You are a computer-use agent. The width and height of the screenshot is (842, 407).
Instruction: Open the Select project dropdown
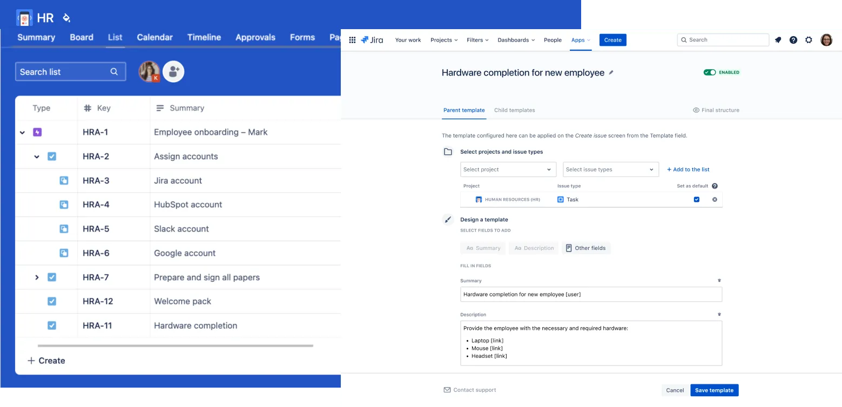508,169
